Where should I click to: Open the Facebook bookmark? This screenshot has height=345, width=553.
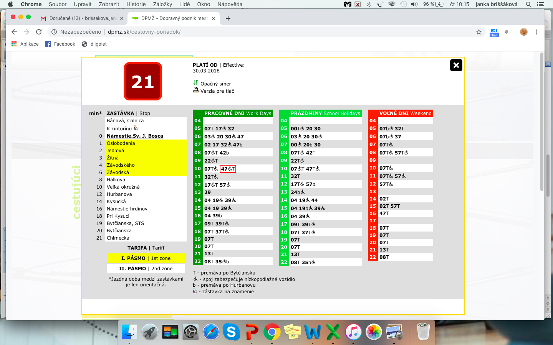(x=60, y=44)
